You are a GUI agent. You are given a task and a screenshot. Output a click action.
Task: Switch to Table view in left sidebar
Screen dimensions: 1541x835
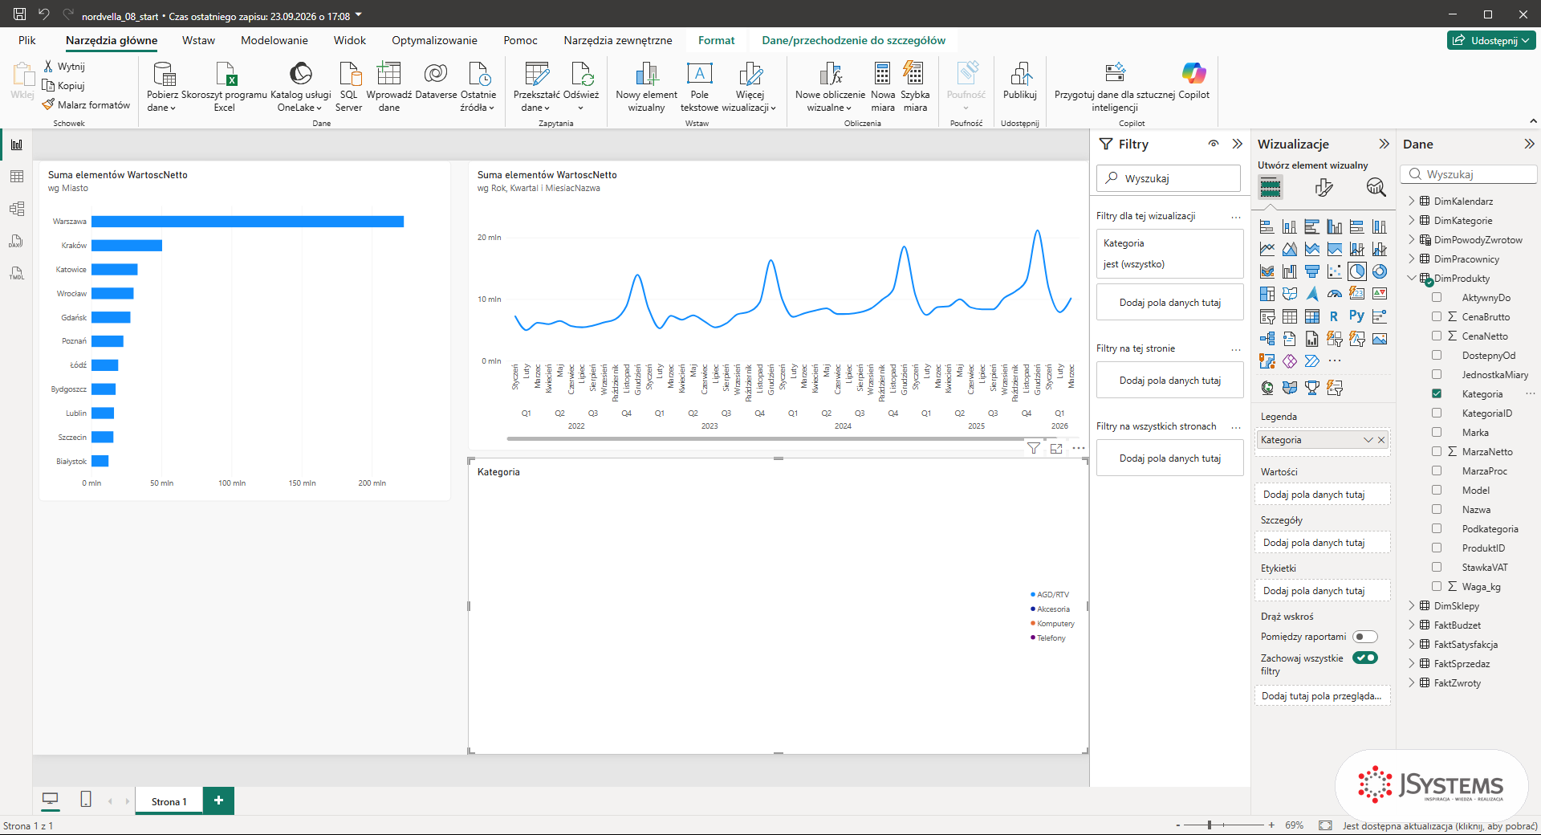coord(17,177)
